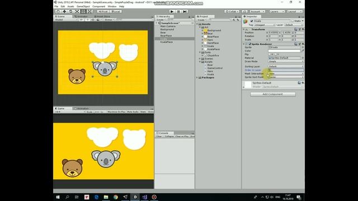Toggle Koala active checkbox in Inspector
Viewport: 358px width, 201px height.
252,21
